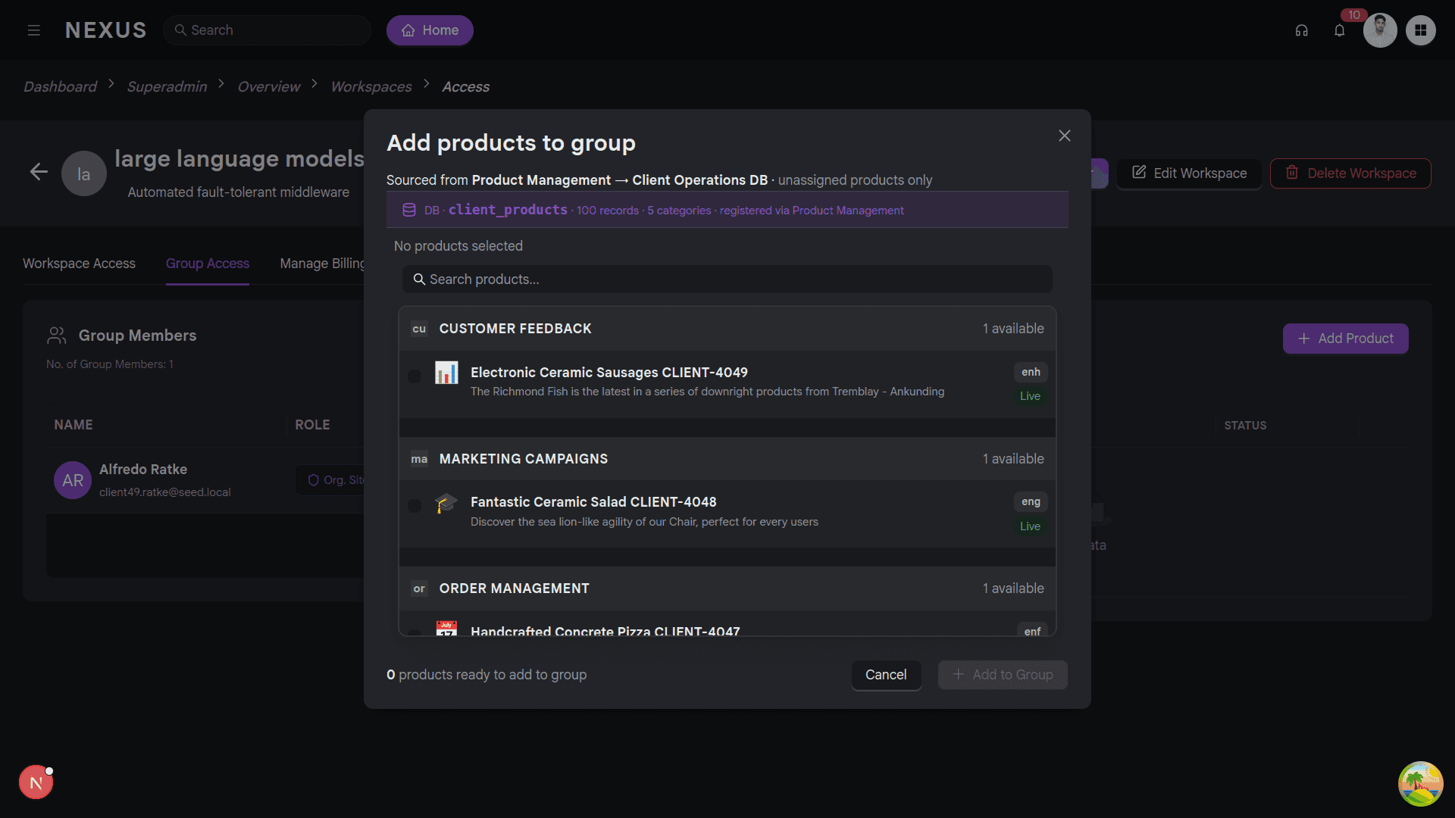Click the red N floating badge
The image size is (1455, 818).
click(x=36, y=782)
